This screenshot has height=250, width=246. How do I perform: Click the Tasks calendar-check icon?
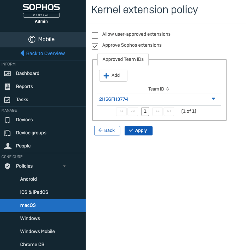[x=7, y=100]
